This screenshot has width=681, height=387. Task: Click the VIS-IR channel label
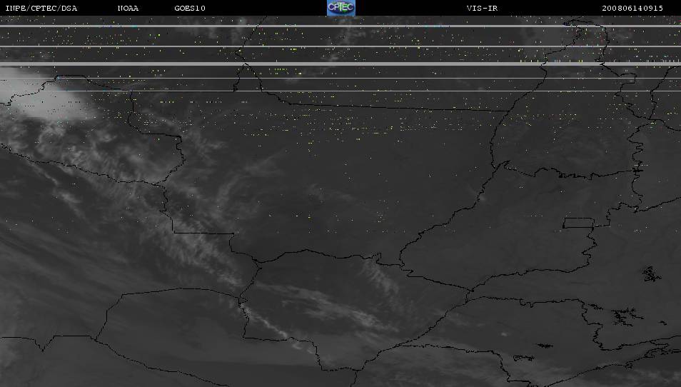(482, 9)
